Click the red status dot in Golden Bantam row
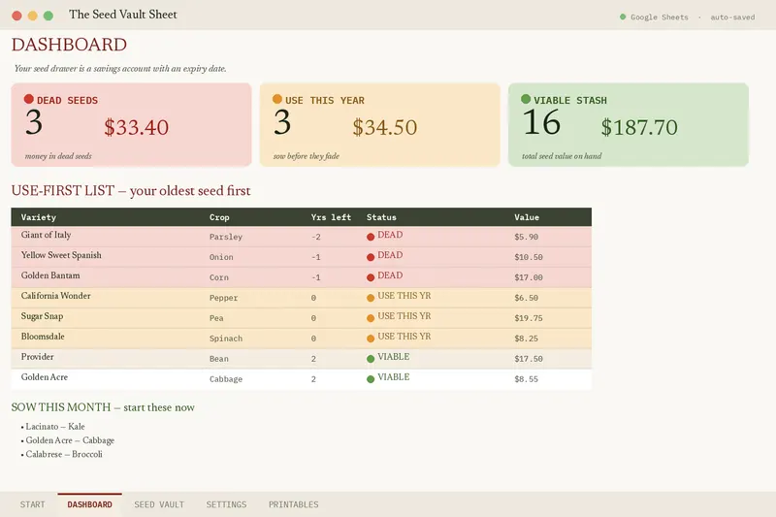Image resolution: width=776 pixels, height=517 pixels. coord(371,277)
